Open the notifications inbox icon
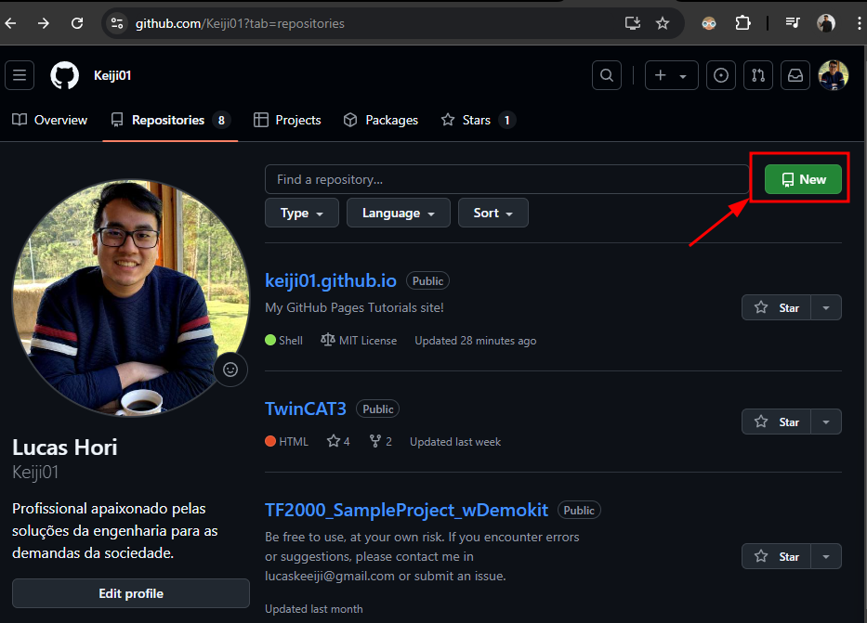The width and height of the screenshot is (867, 623). point(795,75)
